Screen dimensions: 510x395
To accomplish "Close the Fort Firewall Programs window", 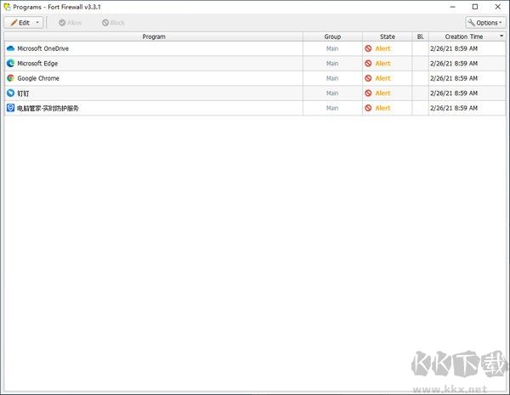I will click(497, 7).
